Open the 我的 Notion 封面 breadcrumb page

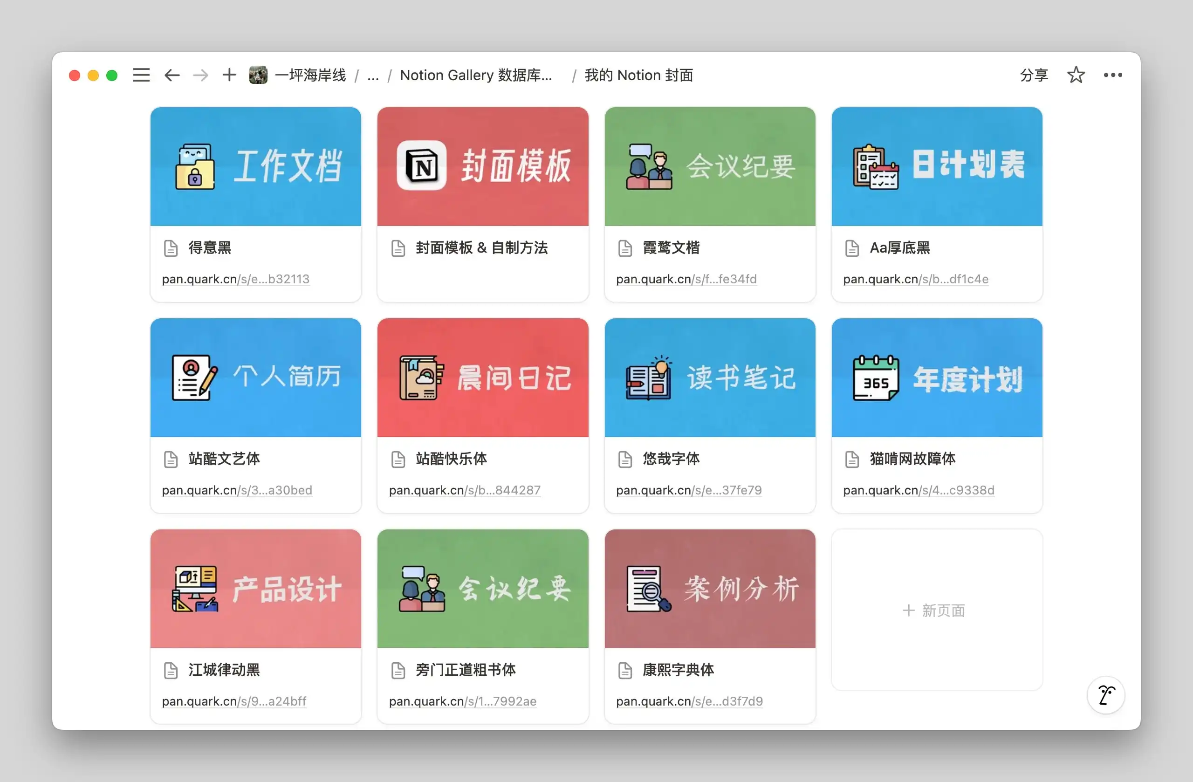(x=638, y=75)
